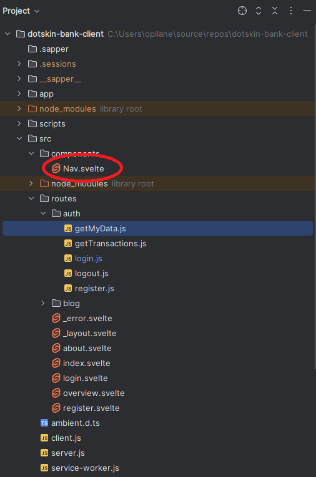
Task: Click the Expand All arrows icon
Action: (259, 11)
